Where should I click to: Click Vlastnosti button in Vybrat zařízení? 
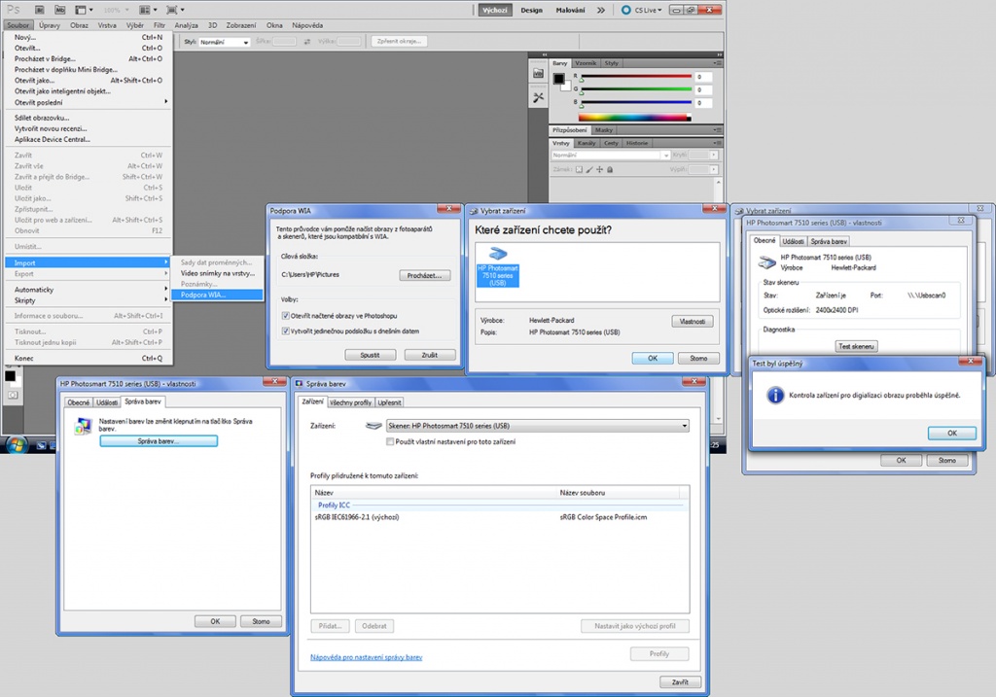[x=693, y=321]
